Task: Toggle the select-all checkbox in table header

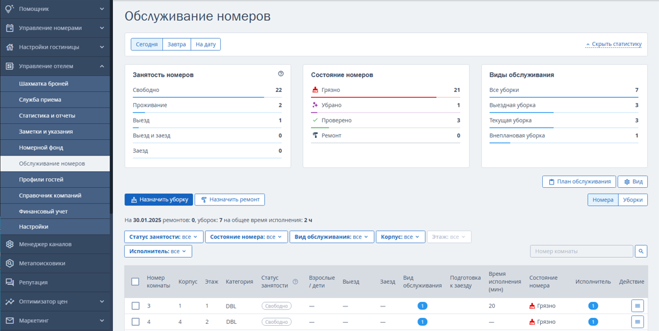Action: coord(135,282)
